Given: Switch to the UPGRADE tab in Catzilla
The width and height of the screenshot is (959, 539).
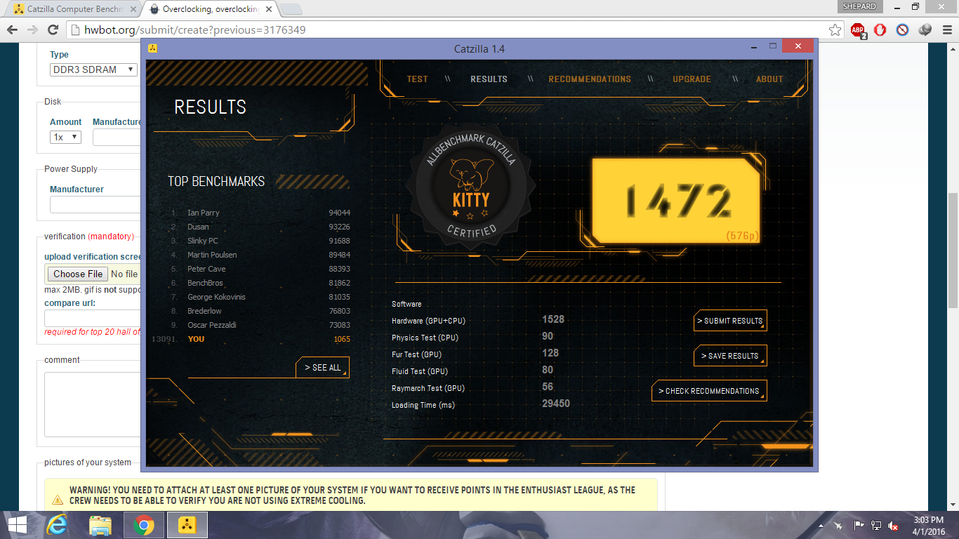Looking at the screenshot, I should [692, 79].
